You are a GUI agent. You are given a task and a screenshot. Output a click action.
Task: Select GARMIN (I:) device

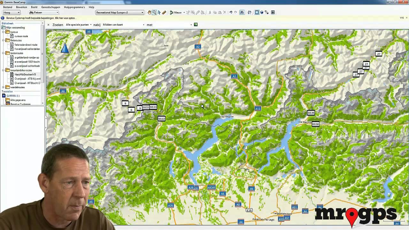coord(13,96)
